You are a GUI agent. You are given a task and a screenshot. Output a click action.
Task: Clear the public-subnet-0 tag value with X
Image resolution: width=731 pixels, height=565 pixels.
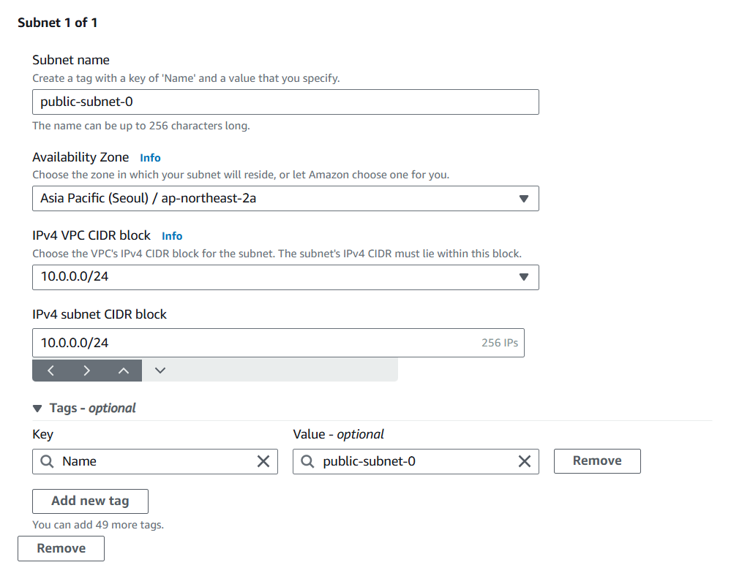(x=524, y=461)
